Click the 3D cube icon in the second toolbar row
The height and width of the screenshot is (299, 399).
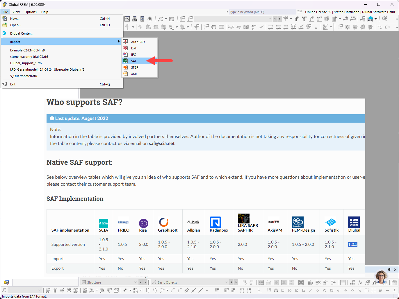(x=246, y=27)
